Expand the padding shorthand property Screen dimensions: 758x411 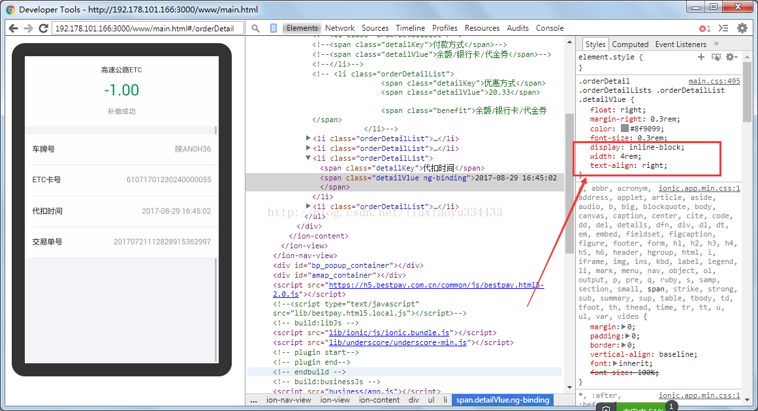click(x=627, y=336)
